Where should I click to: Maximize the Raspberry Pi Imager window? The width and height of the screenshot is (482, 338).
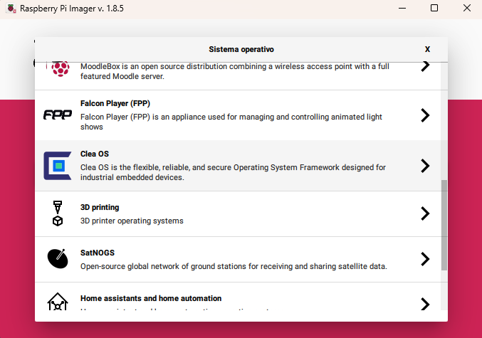point(434,8)
